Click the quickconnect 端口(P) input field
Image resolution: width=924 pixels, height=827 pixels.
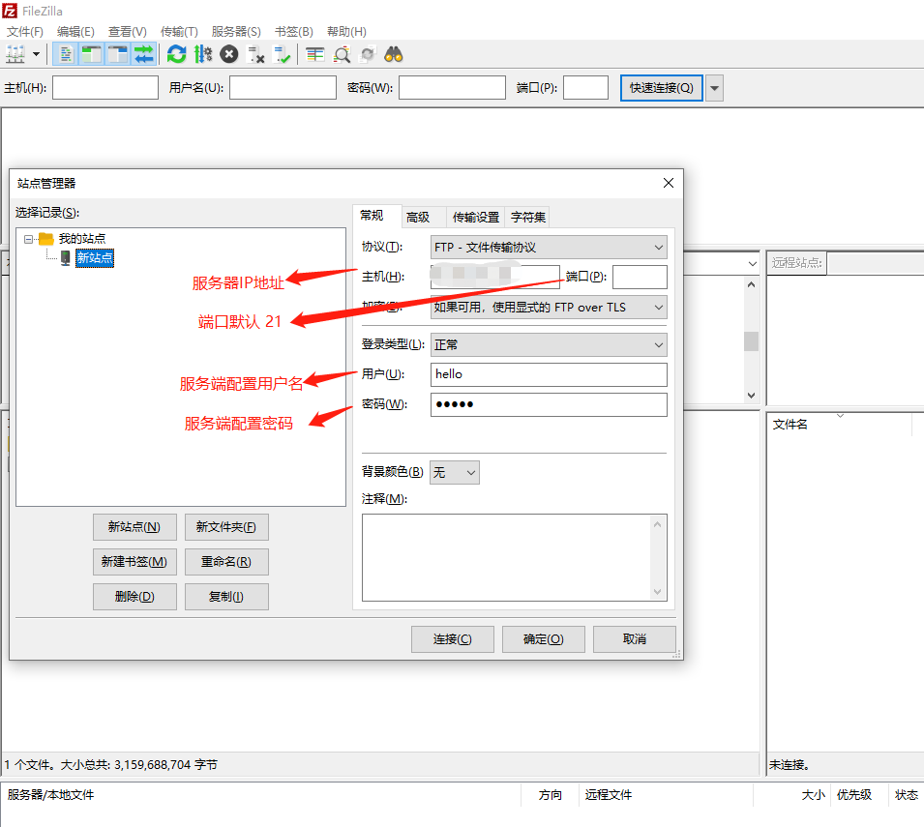point(585,87)
